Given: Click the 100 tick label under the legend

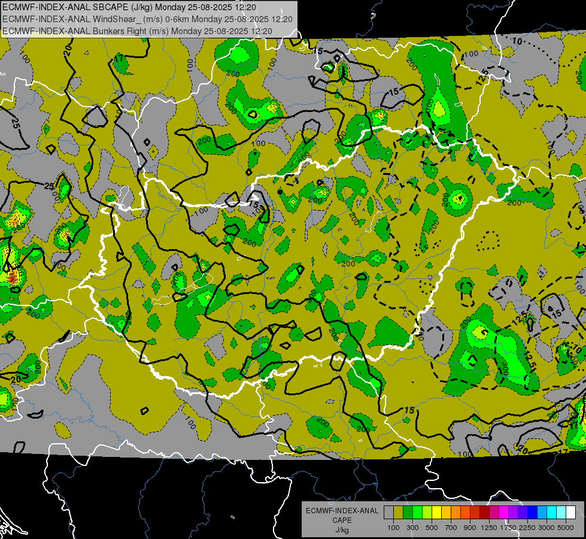Looking at the screenshot, I should click(393, 528).
